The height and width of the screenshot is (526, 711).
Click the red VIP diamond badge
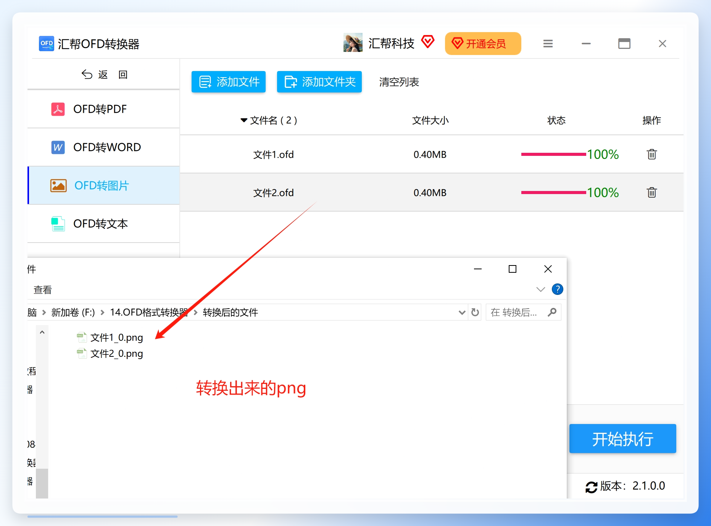428,41
